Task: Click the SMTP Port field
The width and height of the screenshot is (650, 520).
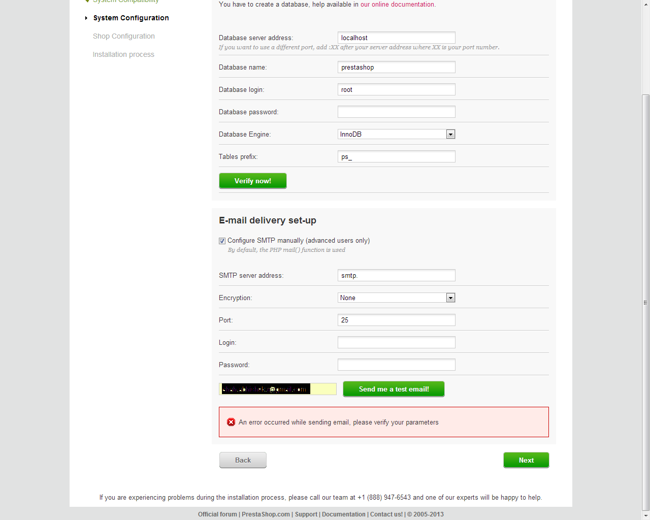Action: 396,320
